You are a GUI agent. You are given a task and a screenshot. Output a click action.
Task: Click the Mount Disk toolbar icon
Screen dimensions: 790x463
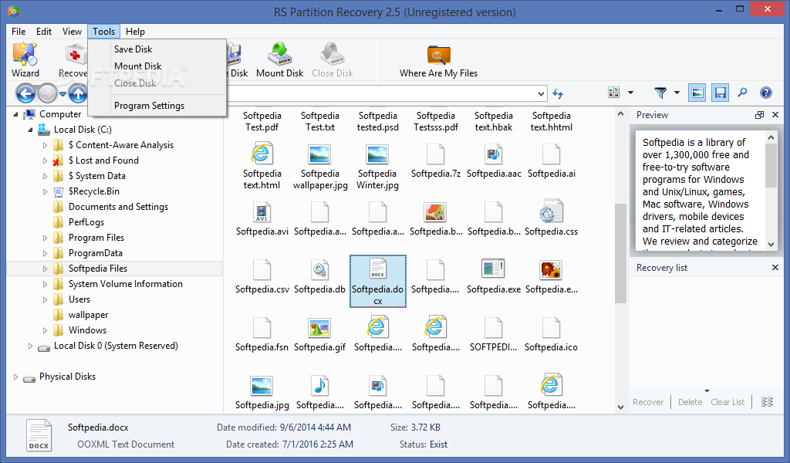pyautogui.click(x=279, y=59)
